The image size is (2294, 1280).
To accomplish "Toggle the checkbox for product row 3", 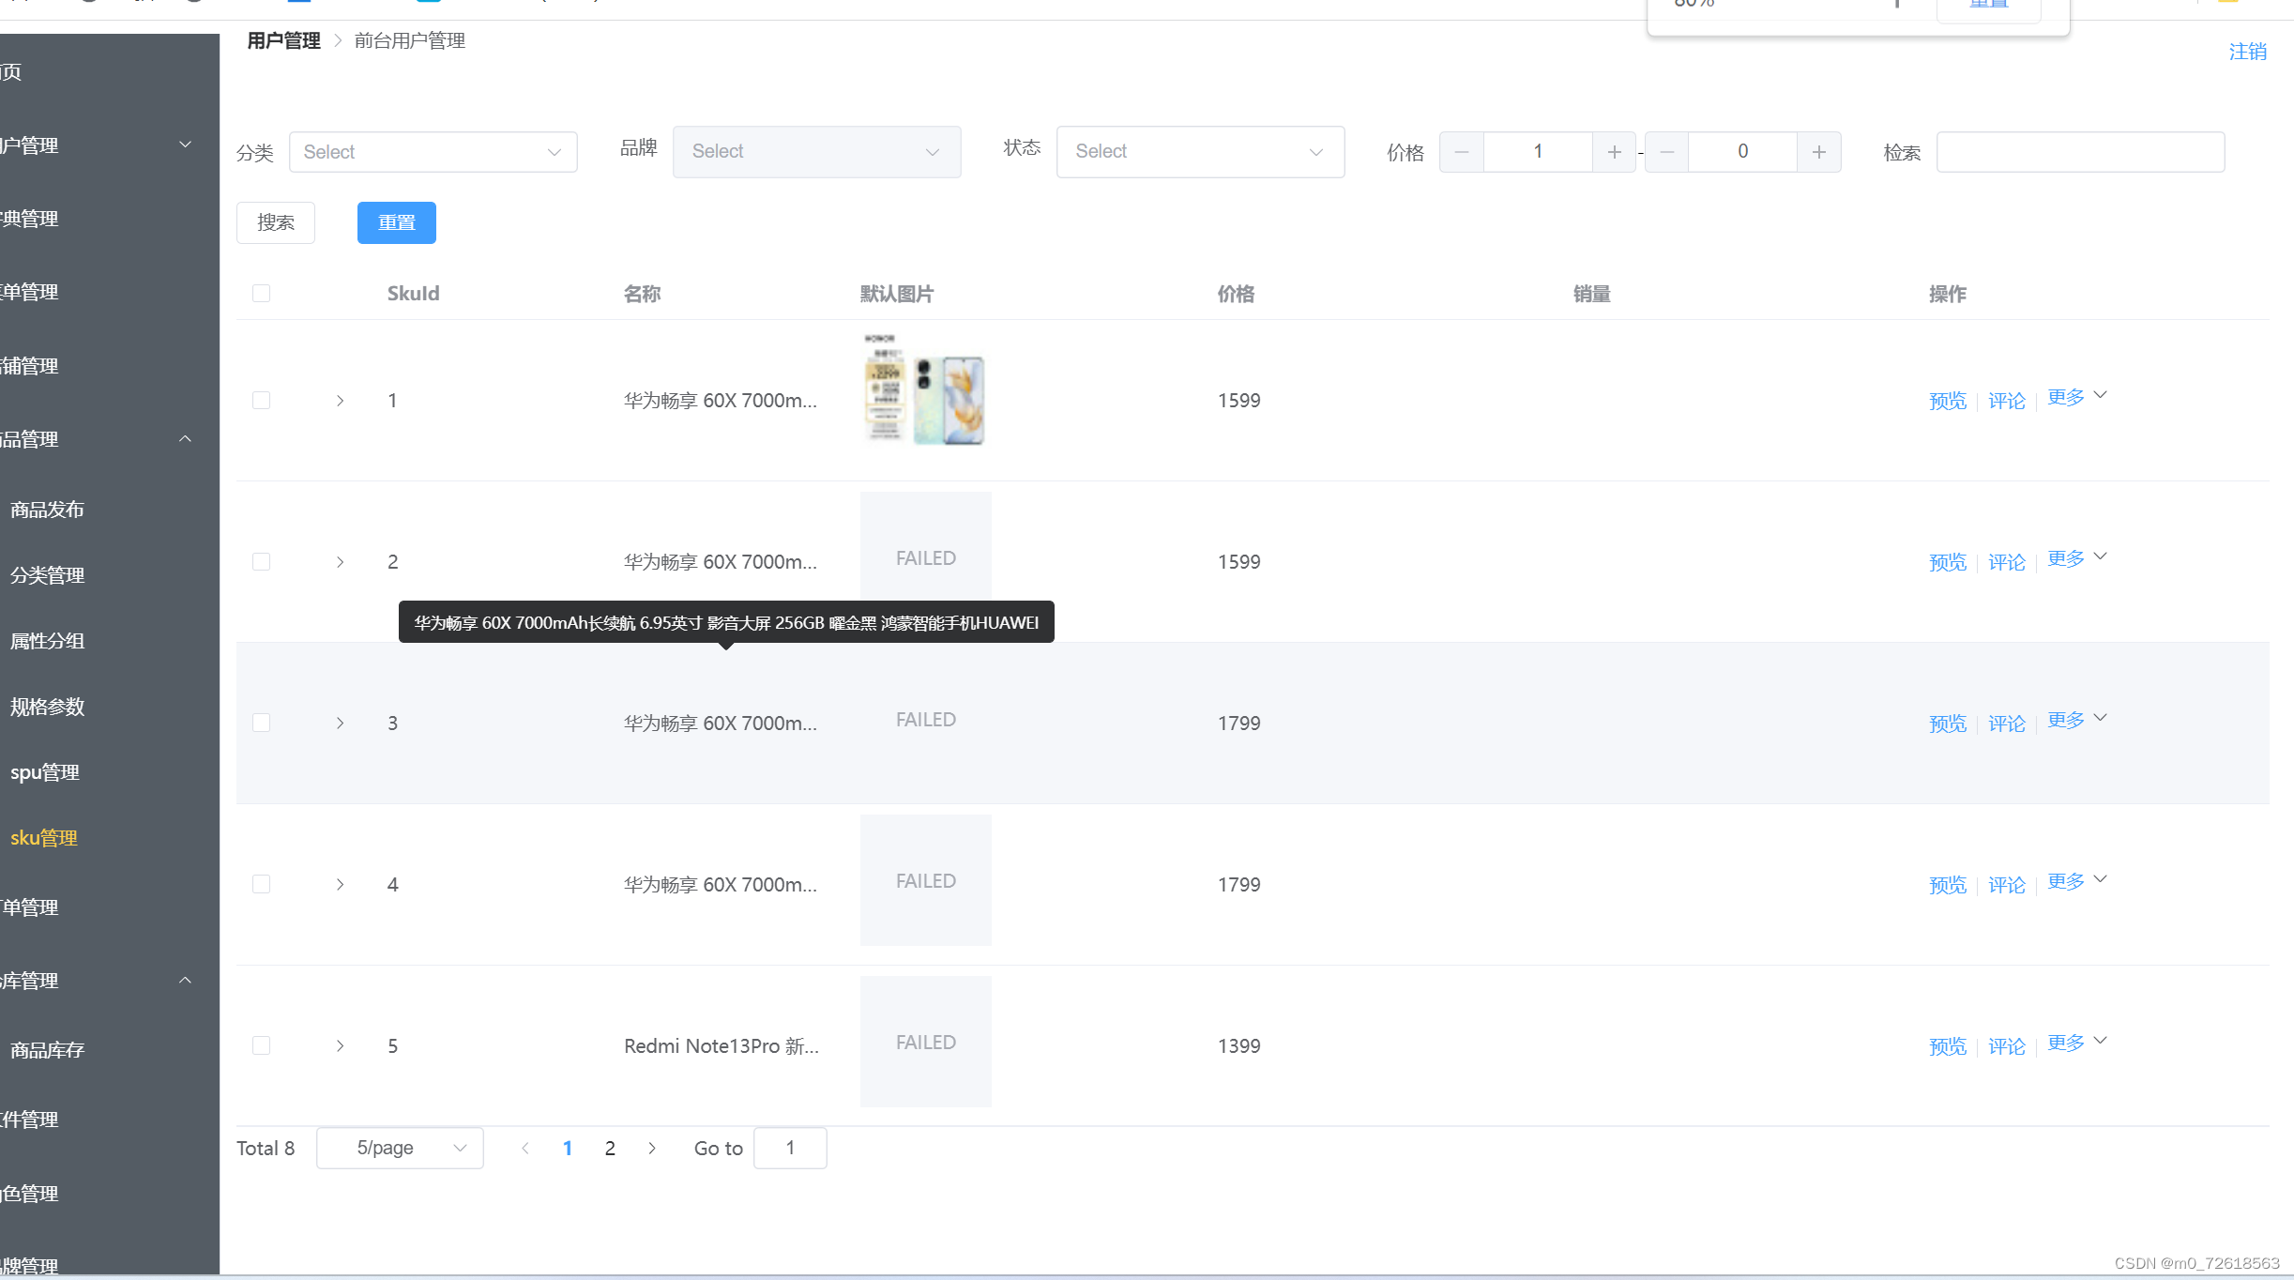I will click(262, 722).
